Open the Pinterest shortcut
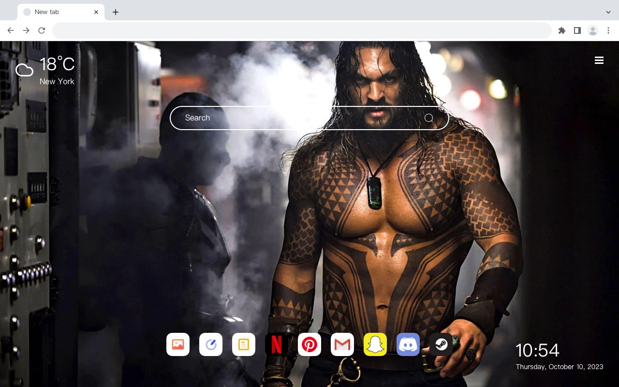Viewport: 619px width, 387px height. 309,344
